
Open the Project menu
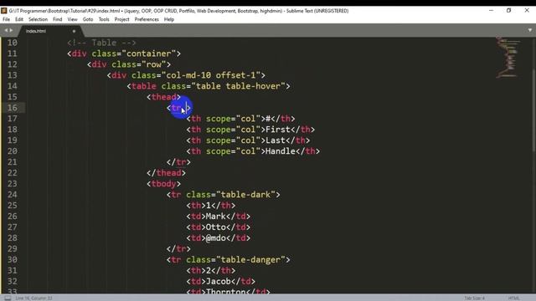click(x=121, y=19)
